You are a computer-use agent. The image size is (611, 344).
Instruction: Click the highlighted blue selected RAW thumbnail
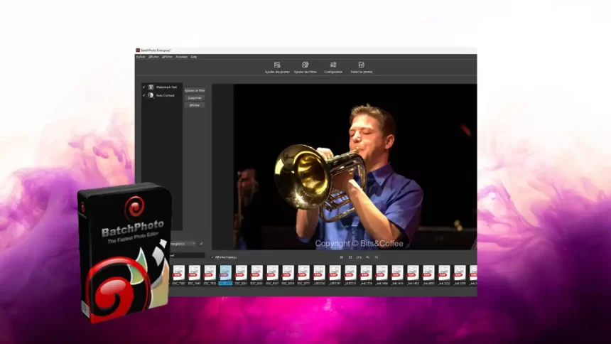tap(226, 275)
